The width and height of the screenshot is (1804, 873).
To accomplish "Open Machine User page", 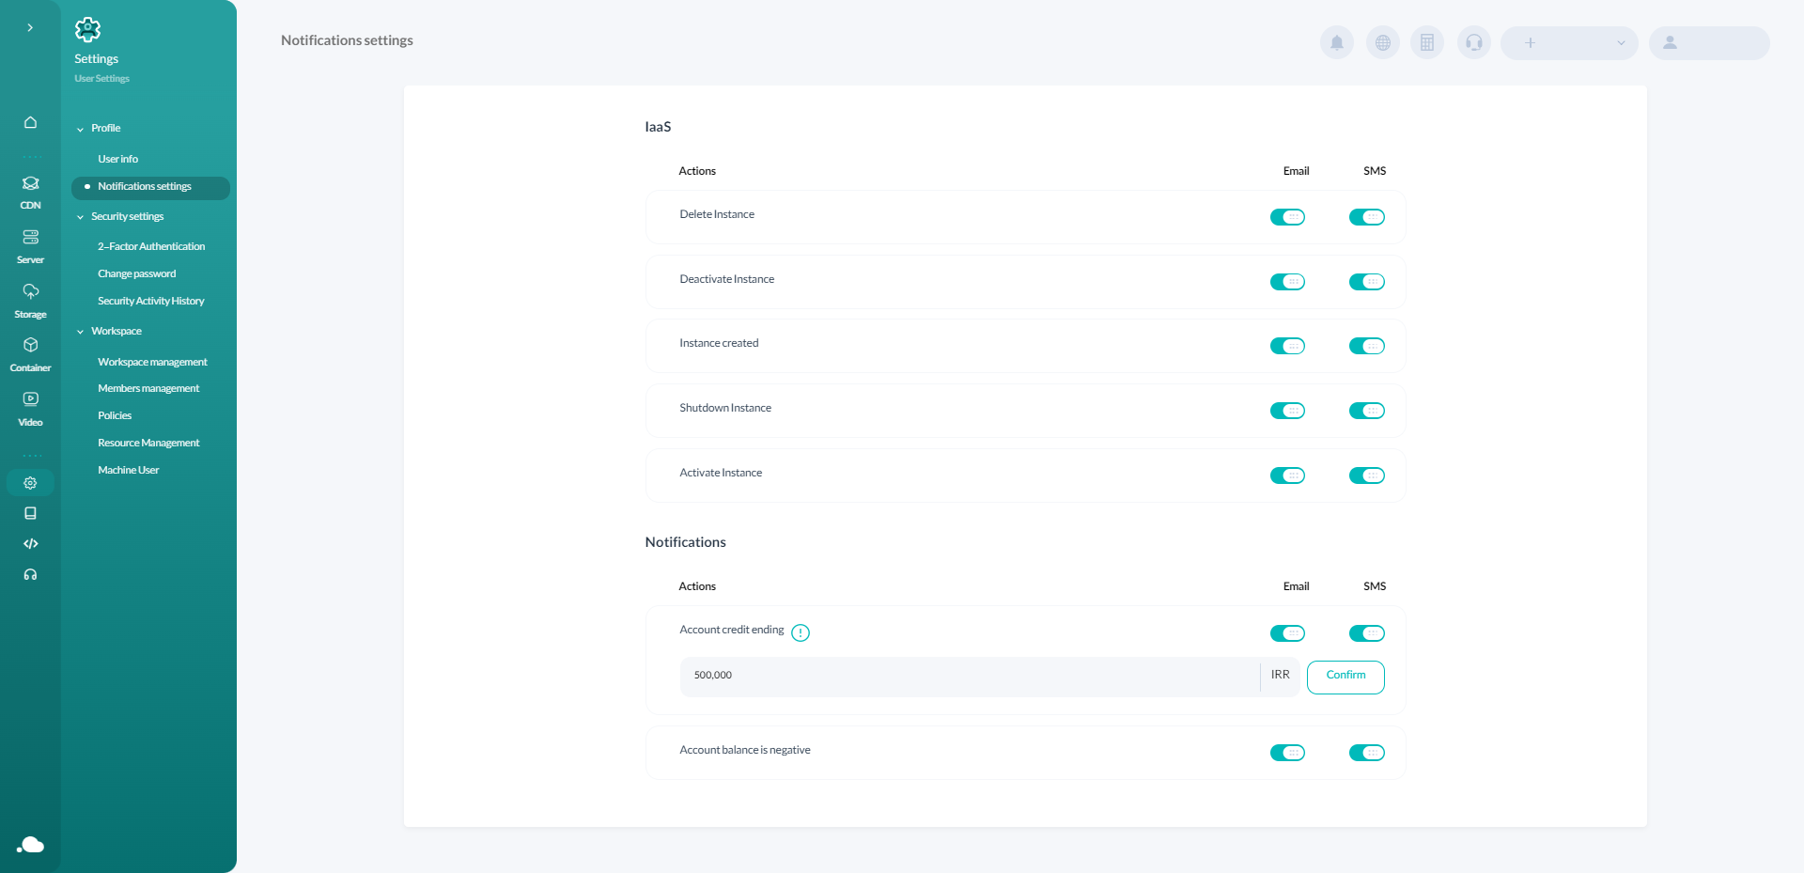I will [x=129, y=470].
